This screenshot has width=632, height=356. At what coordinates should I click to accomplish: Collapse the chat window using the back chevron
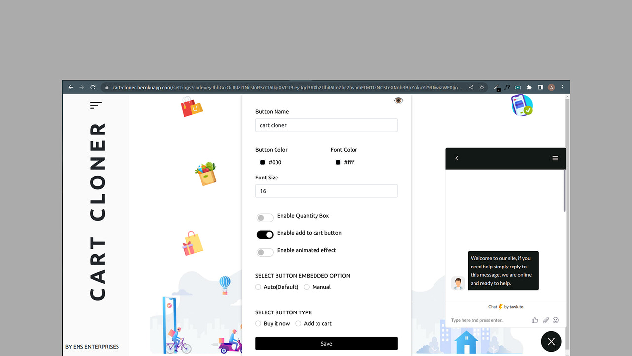(x=457, y=158)
